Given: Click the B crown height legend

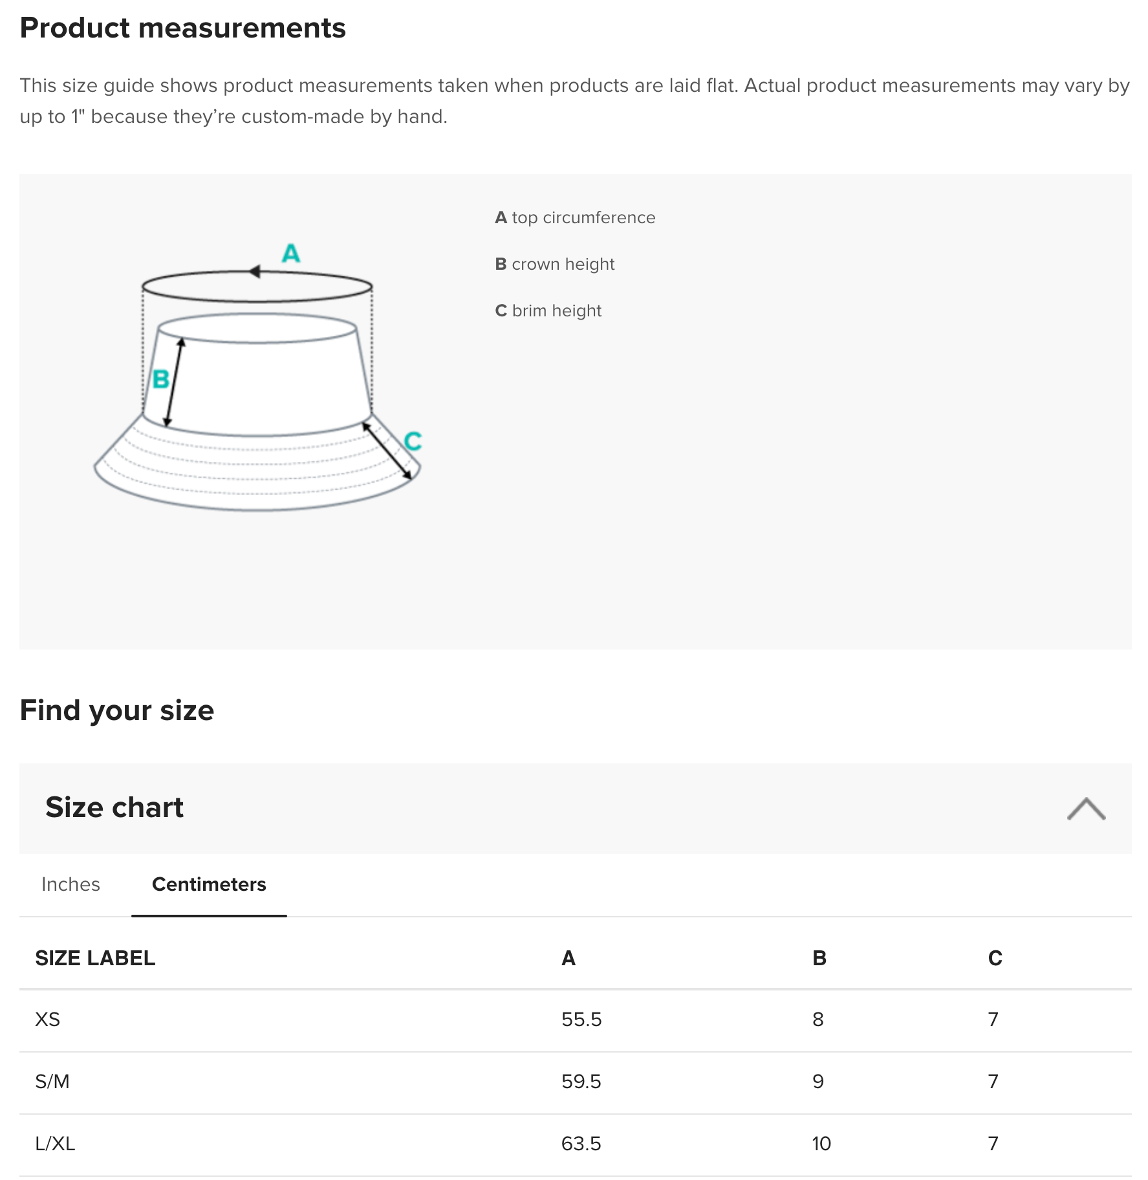Looking at the screenshot, I should [x=554, y=264].
